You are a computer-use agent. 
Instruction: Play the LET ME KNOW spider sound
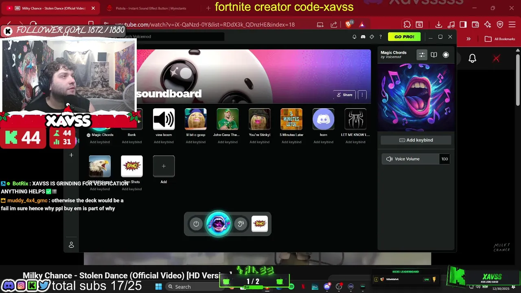tap(355, 119)
